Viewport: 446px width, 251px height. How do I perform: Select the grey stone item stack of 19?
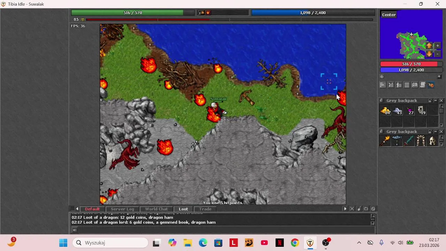(x=421, y=111)
